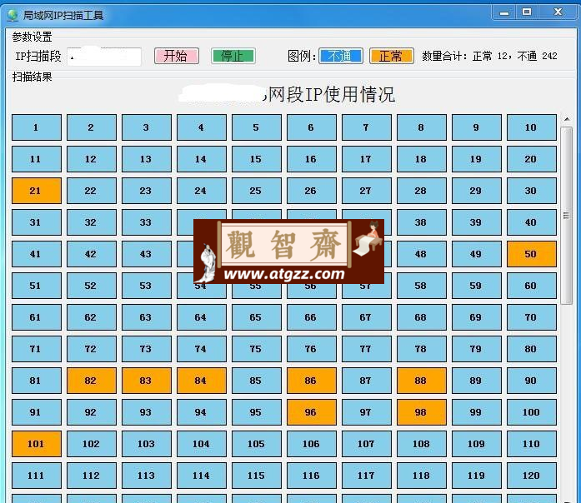Click IP cell 53
The image size is (581, 503).
pos(147,286)
